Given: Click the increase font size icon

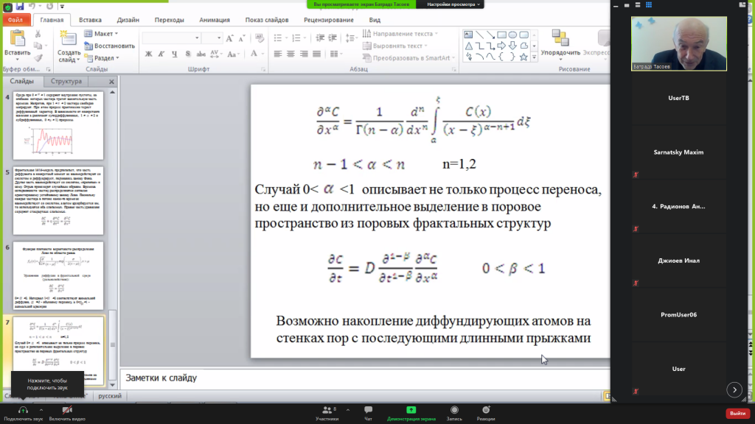Looking at the screenshot, I should (x=230, y=38).
